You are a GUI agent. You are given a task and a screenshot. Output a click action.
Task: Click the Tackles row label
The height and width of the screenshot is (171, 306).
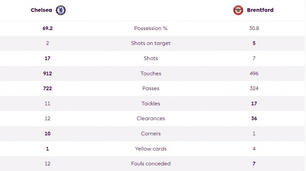pyautogui.click(x=151, y=104)
